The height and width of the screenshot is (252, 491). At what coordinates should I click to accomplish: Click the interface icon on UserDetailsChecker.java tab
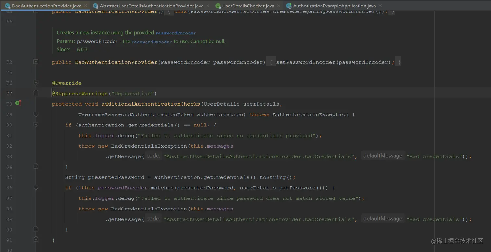(x=218, y=6)
